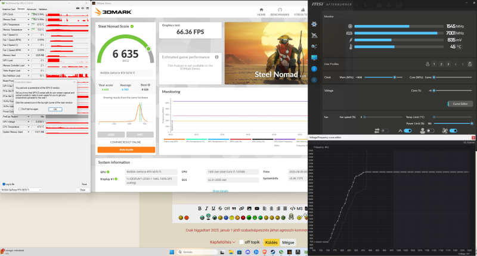Click Afterburner Kombustor K icon
Screen dimensions: 477x256
(314, 80)
